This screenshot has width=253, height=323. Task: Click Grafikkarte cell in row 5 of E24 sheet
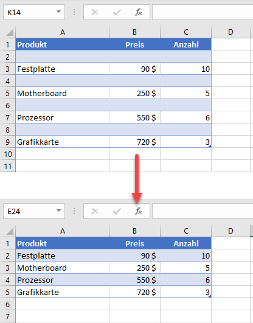coord(63,292)
